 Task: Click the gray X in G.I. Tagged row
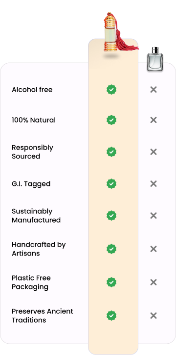pyautogui.click(x=154, y=183)
